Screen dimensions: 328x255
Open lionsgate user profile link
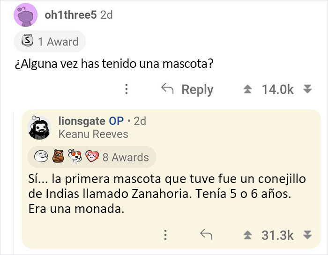click(x=82, y=121)
